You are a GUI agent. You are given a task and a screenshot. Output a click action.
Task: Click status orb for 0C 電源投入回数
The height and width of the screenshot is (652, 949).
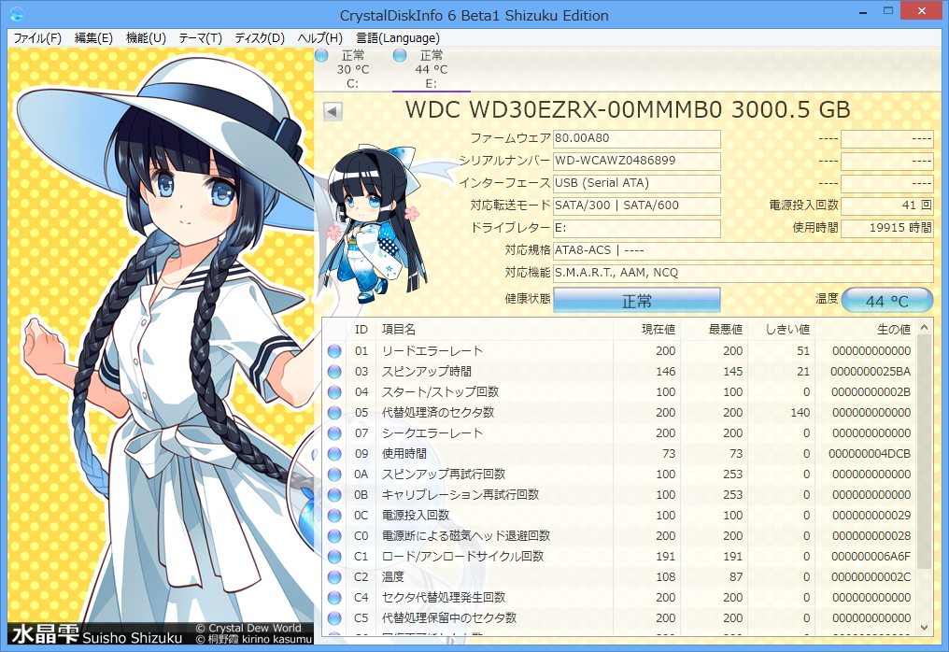[x=334, y=516]
